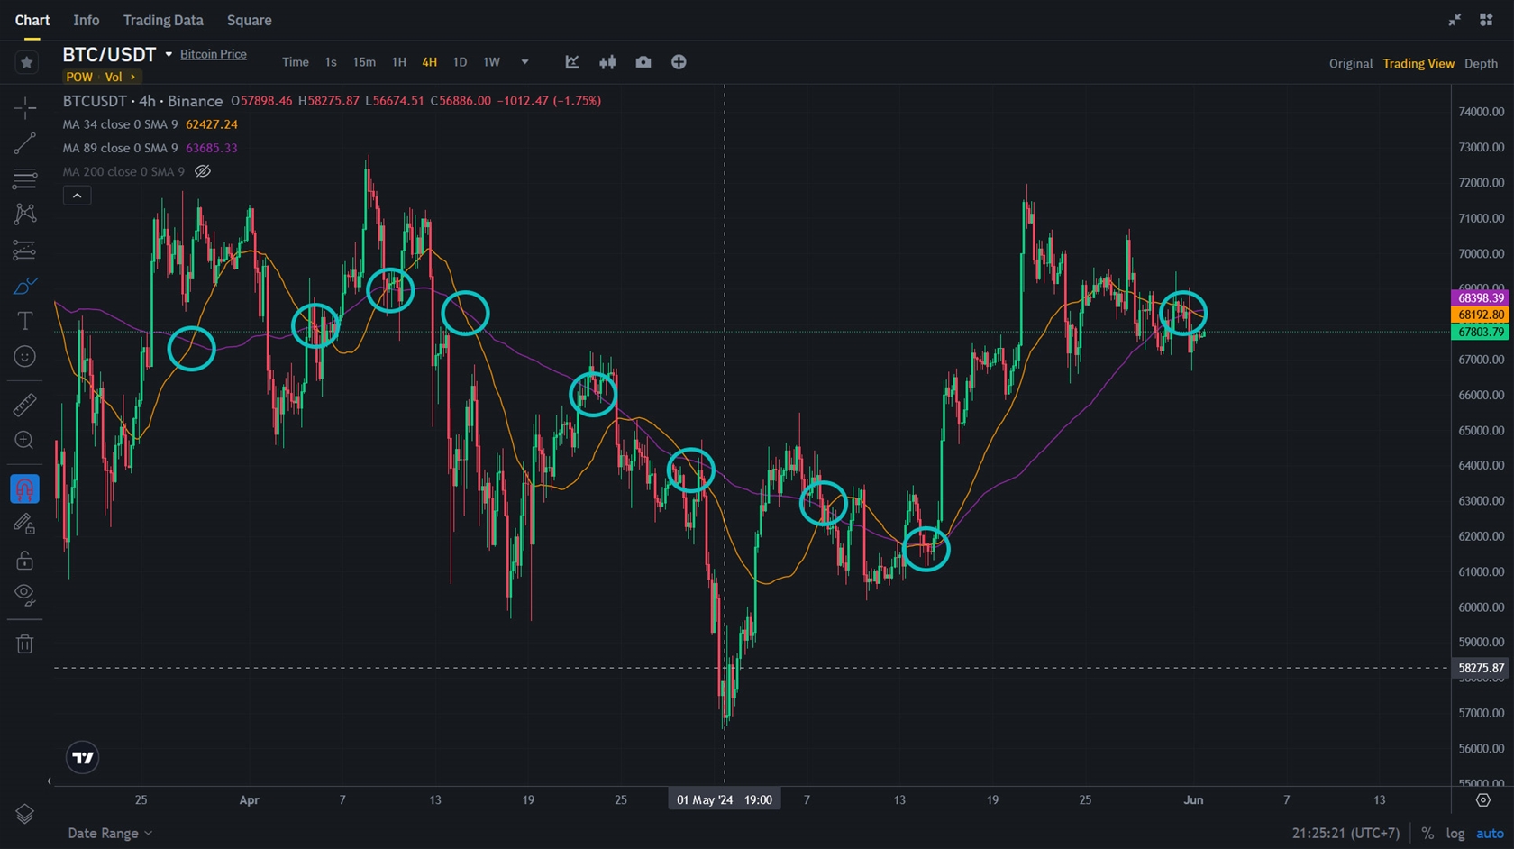Select the brush drawing tool

[x=25, y=286]
